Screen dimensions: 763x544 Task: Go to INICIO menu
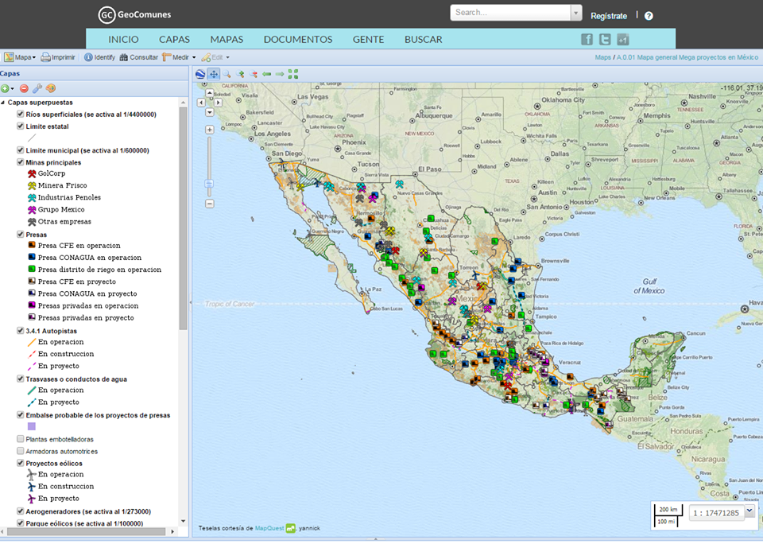(x=123, y=40)
